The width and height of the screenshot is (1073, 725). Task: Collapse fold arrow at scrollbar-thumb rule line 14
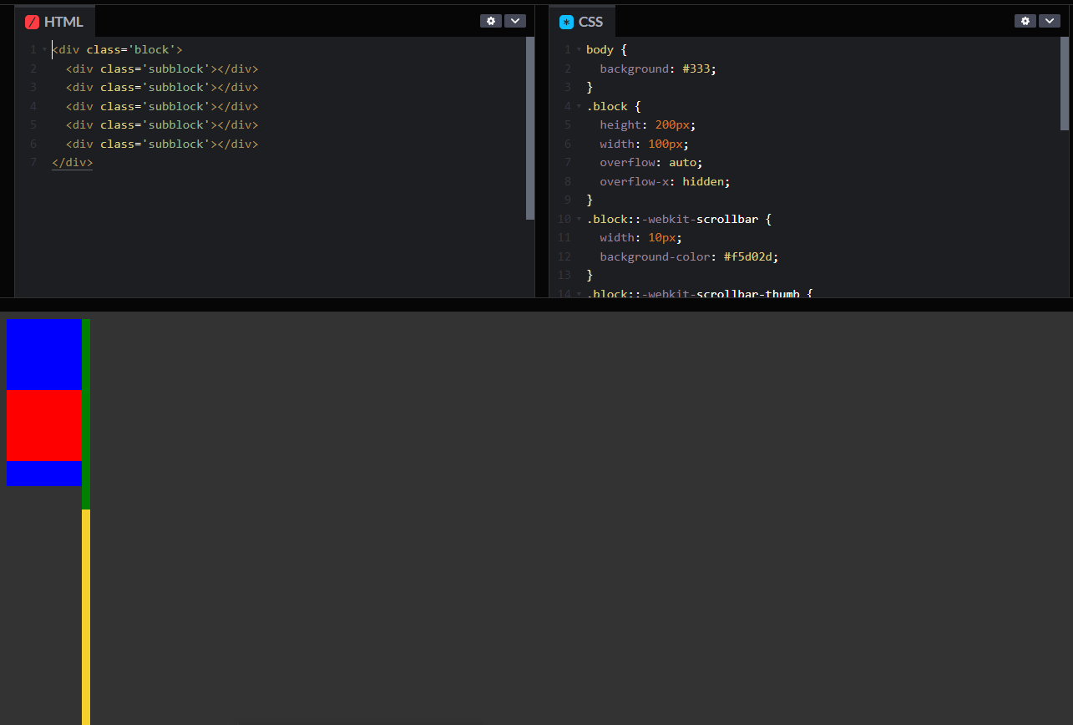579,293
